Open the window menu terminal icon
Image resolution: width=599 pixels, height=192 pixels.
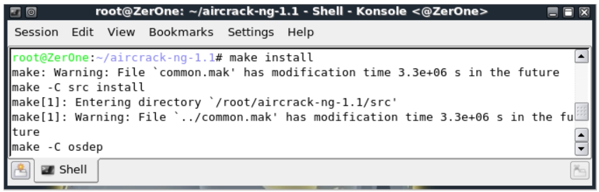coord(16,12)
